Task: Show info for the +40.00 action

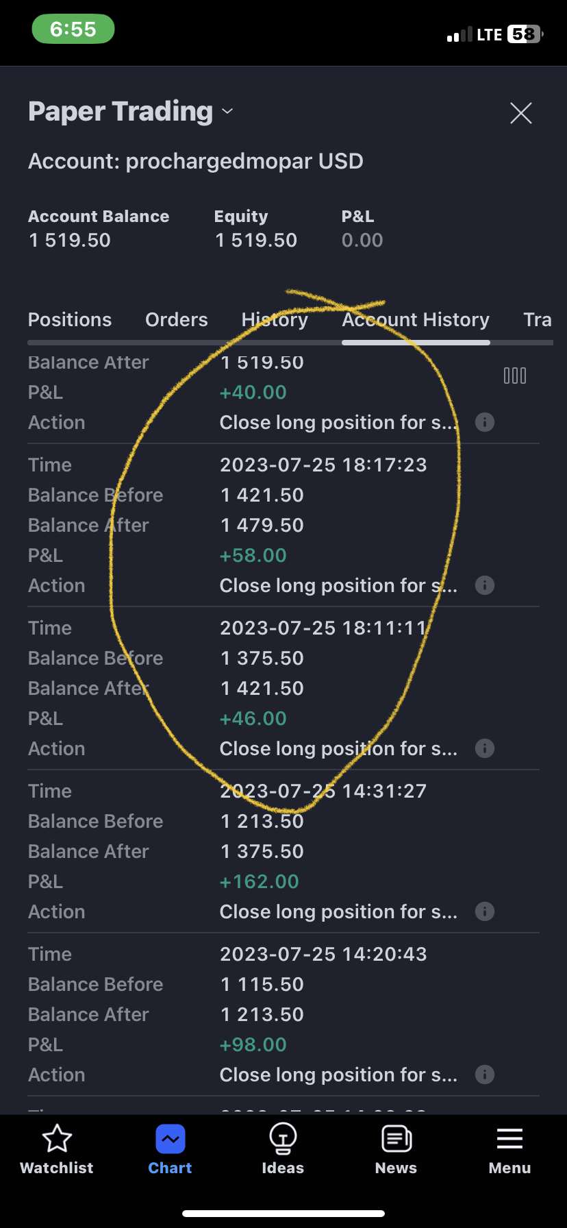Action: tap(485, 422)
